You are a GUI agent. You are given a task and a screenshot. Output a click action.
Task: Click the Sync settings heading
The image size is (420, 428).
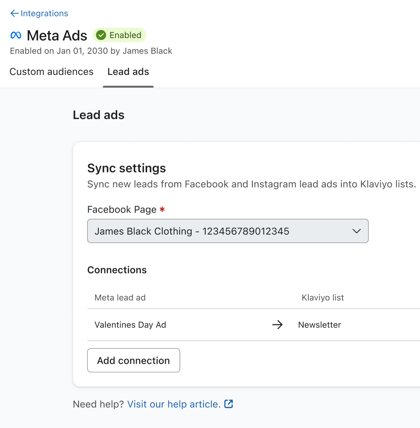(126, 168)
